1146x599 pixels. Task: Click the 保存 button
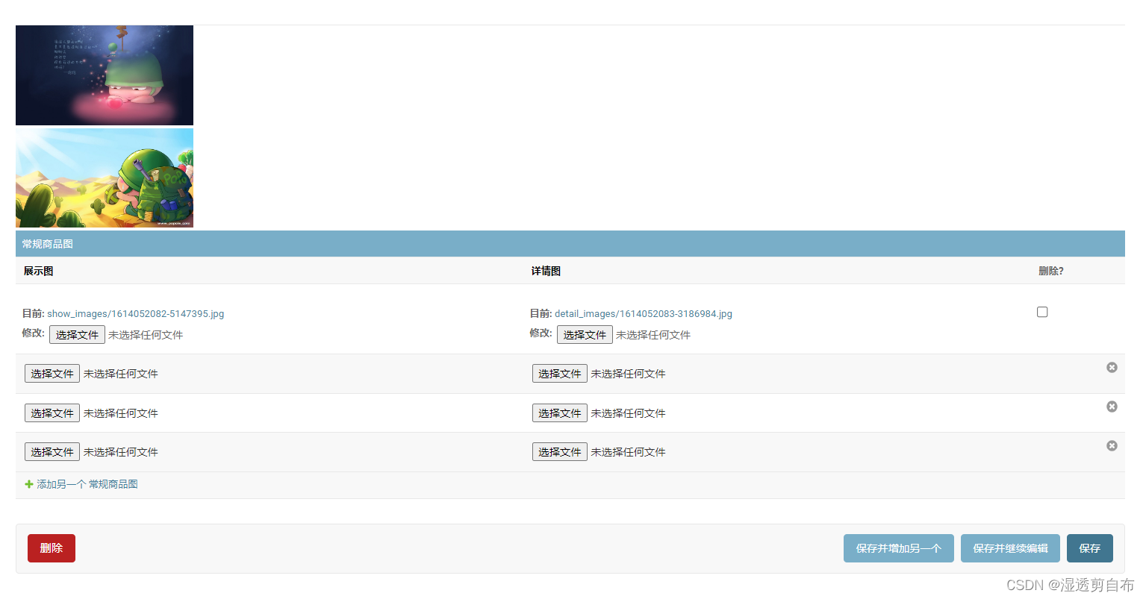coord(1090,548)
